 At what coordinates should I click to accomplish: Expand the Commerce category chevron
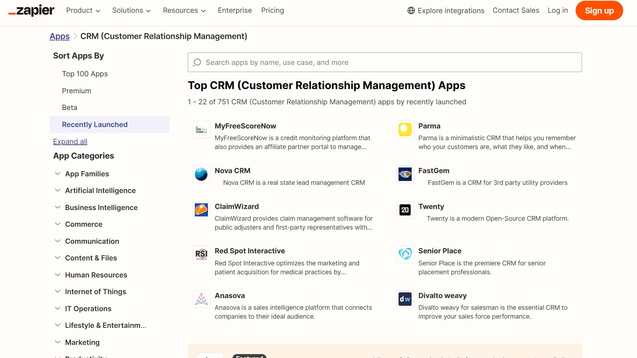coord(57,224)
